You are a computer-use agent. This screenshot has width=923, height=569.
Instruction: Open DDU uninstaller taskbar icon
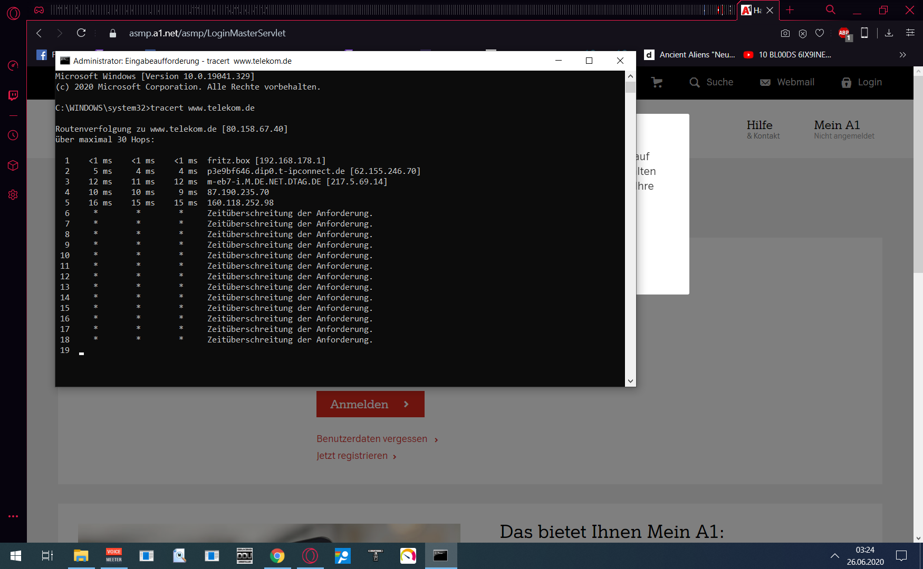(x=245, y=556)
